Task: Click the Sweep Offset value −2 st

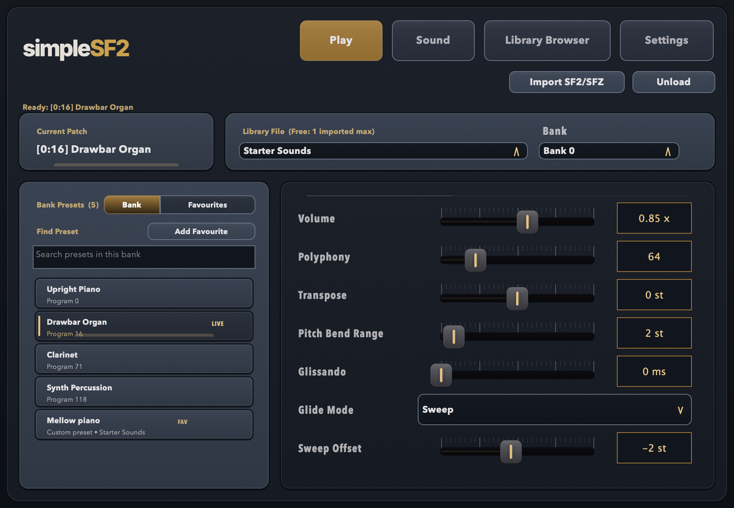Action: [654, 448]
